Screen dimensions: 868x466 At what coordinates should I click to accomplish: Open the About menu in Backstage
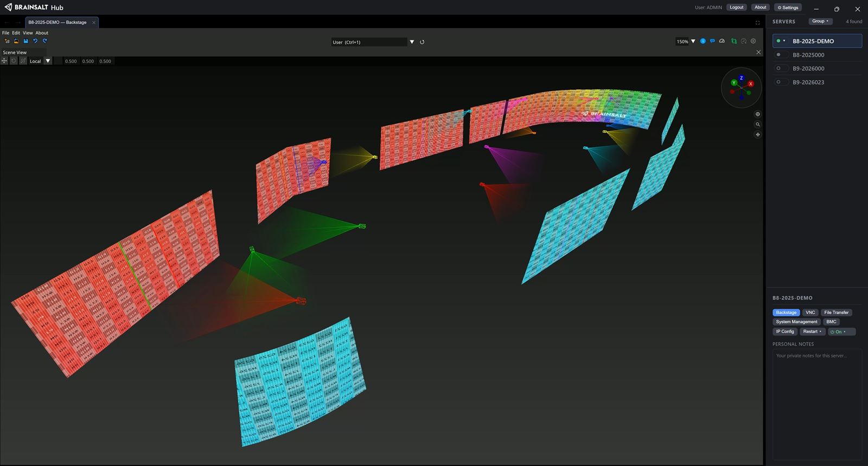42,33
